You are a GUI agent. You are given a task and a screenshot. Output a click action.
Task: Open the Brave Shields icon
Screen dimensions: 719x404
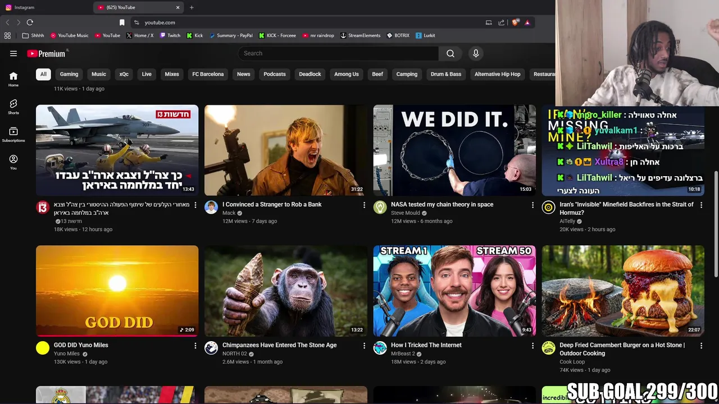515,22
